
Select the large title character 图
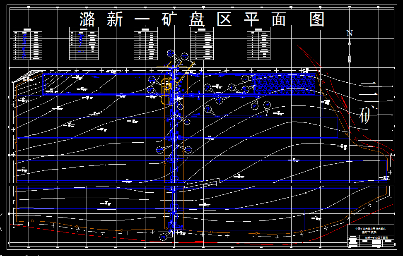(x=317, y=19)
